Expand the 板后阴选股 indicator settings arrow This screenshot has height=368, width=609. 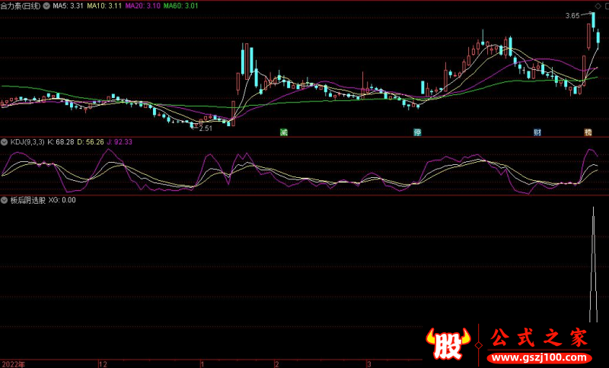pyautogui.click(x=5, y=201)
